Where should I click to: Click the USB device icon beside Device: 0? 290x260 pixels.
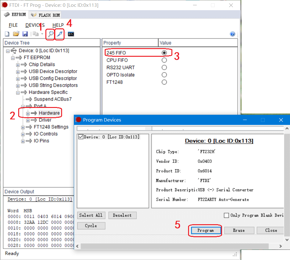click(14, 50)
